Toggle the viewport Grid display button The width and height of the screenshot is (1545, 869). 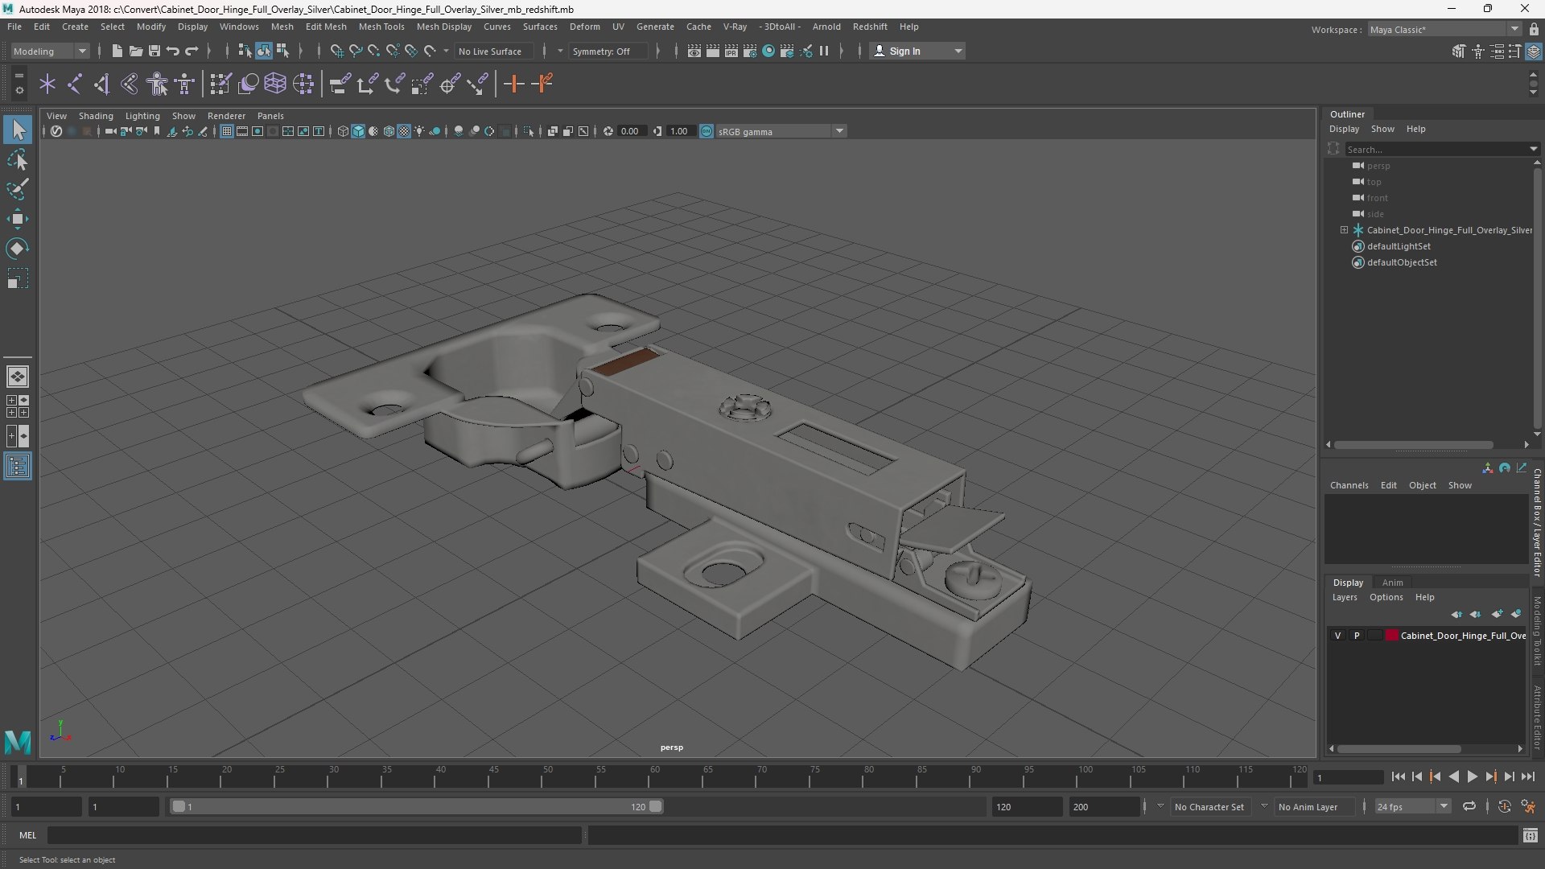(227, 131)
